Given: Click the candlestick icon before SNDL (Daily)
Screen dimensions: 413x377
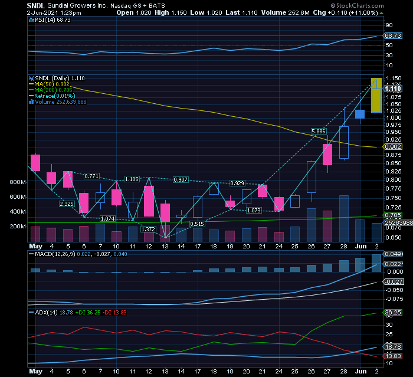Looking at the screenshot, I should point(31,78).
